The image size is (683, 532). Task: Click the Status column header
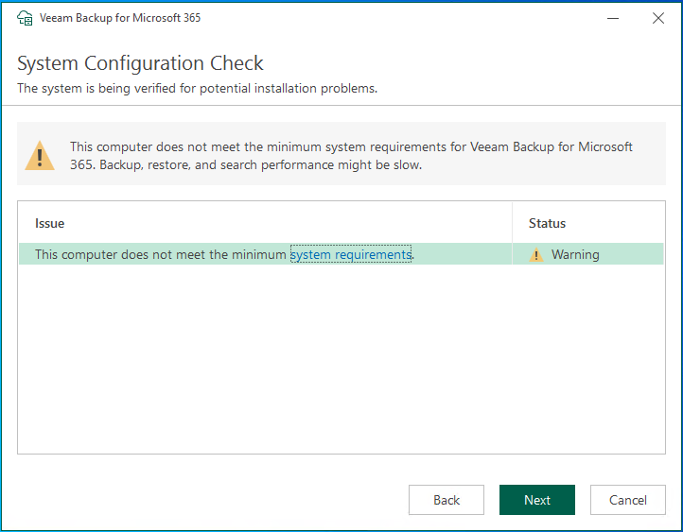[x=547, y=223]
